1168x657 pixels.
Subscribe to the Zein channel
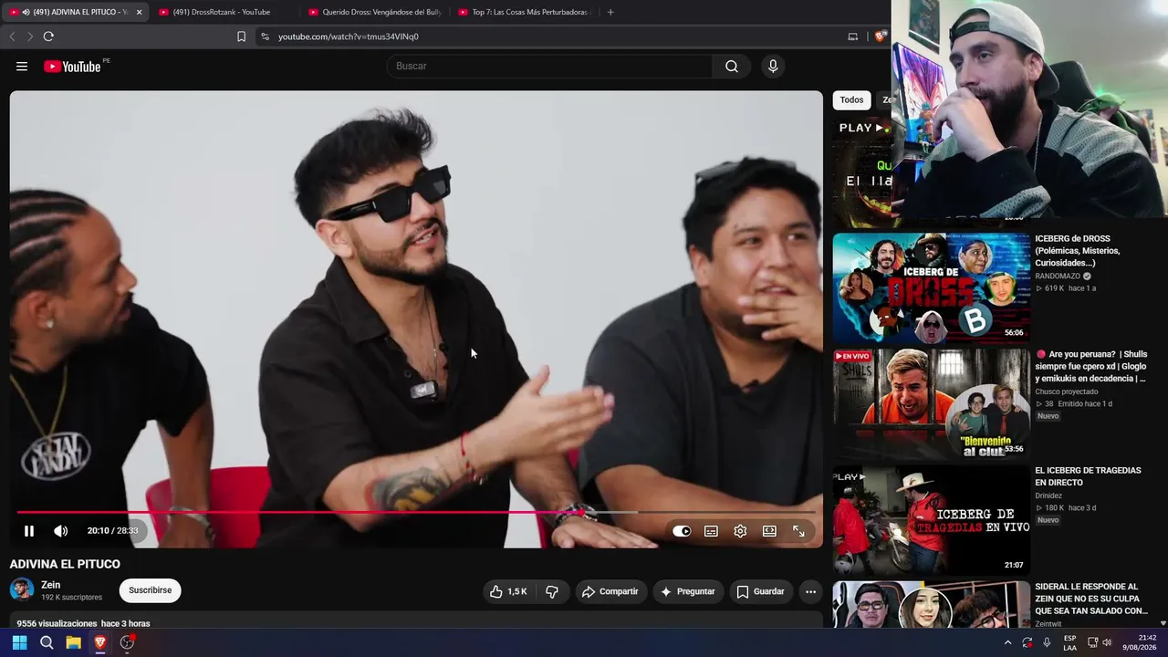coord(151,590)
